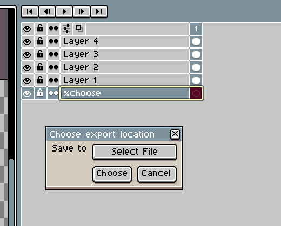
Task: Toggle continuous dots icon in header row
Action: pos(53,29)
